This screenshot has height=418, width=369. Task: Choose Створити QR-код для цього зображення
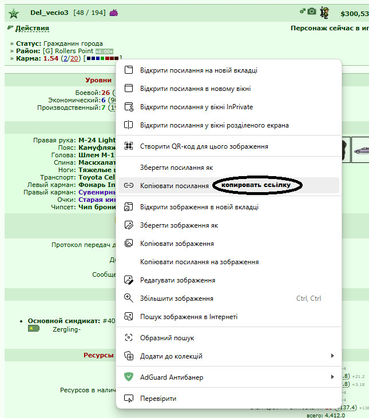[229, 146]
